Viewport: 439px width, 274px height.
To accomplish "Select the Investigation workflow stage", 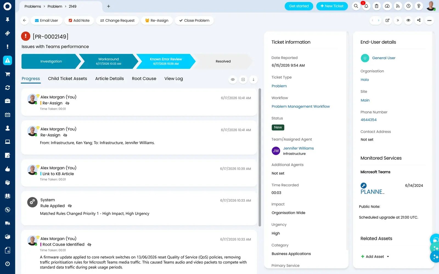I will (51, 61).
